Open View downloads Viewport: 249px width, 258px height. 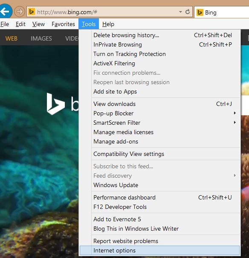[159, 104]
